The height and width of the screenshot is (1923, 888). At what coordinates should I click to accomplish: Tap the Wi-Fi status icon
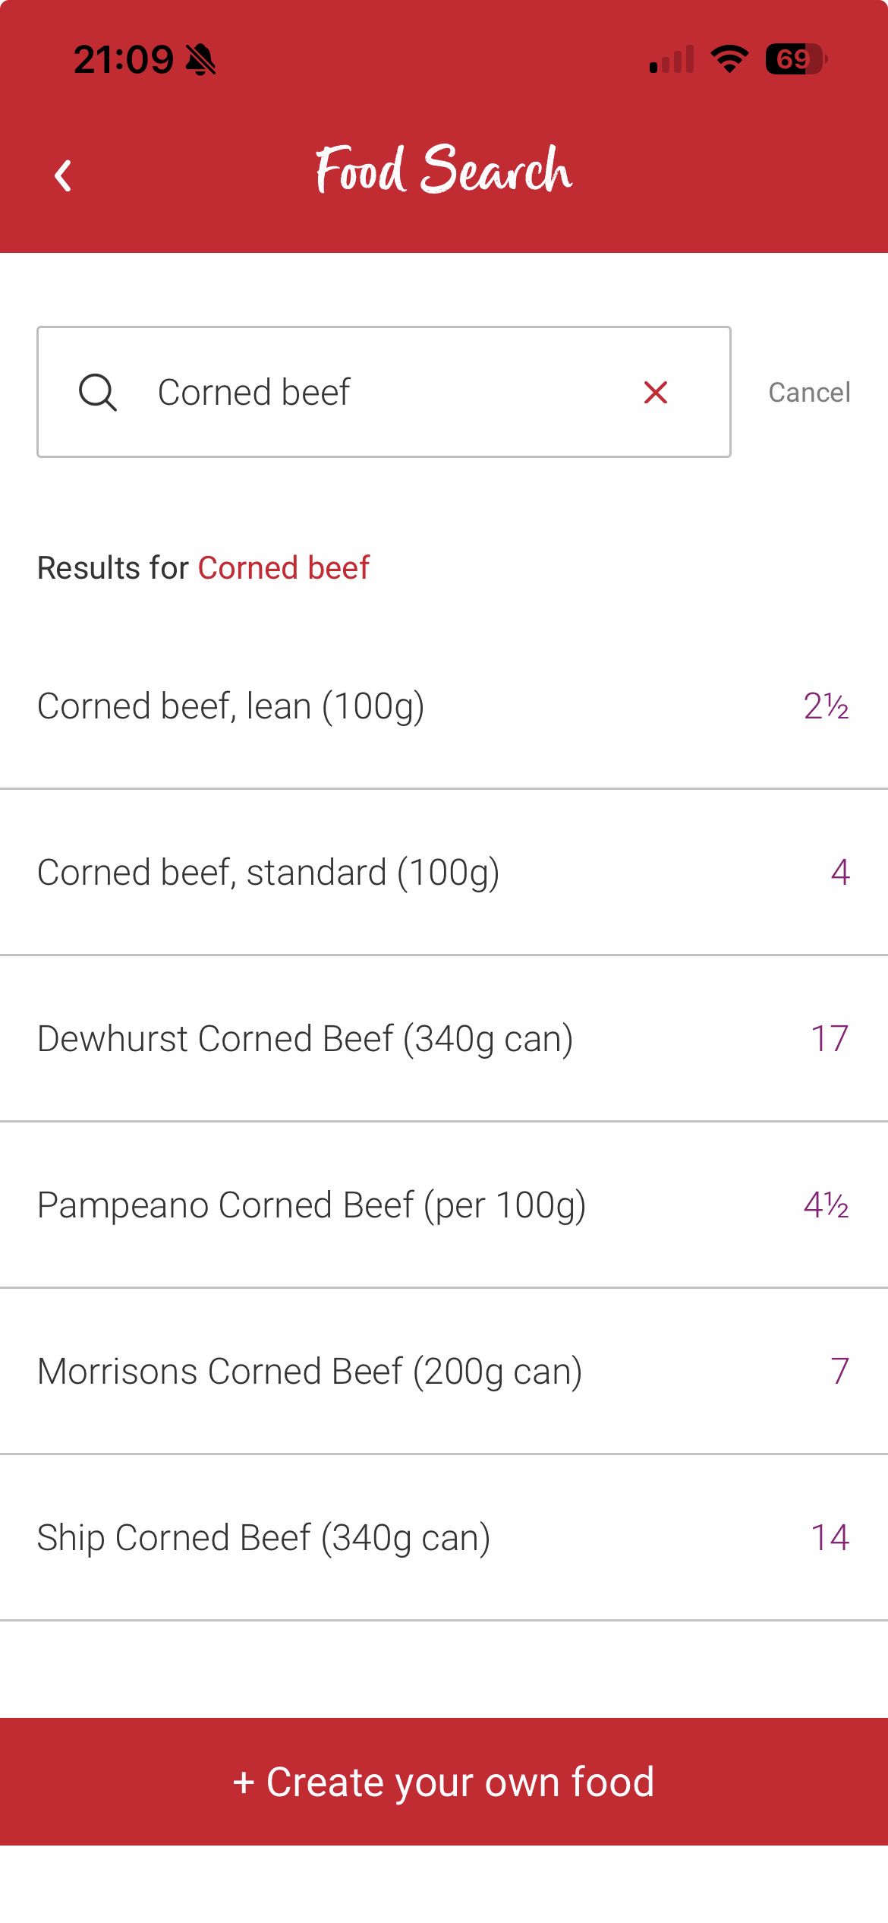pyautogui.click(x=729, y=59)
